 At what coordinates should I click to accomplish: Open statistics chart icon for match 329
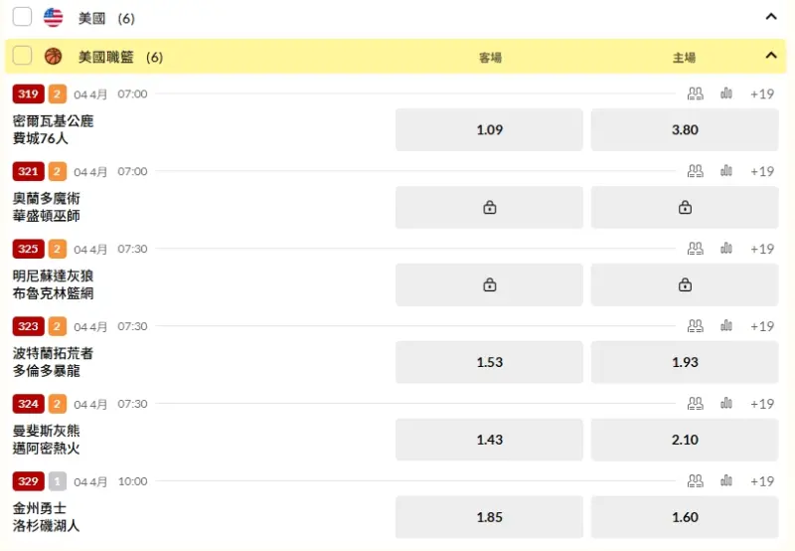[x=726, y=480]
